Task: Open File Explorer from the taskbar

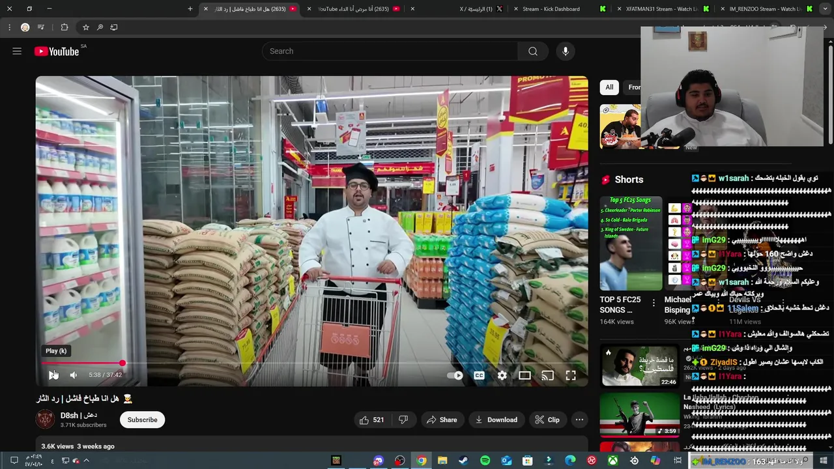Action: [442, 461]
